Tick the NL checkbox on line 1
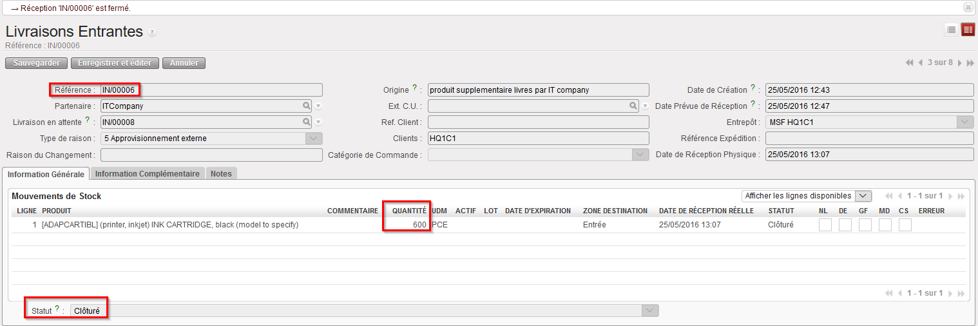Image resolution: width=978 pixels, height=326 pixels. point(825,225)
